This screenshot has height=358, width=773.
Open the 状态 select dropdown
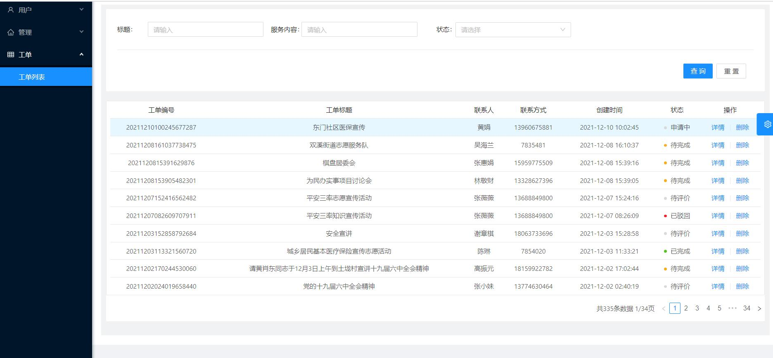point(513,30)
